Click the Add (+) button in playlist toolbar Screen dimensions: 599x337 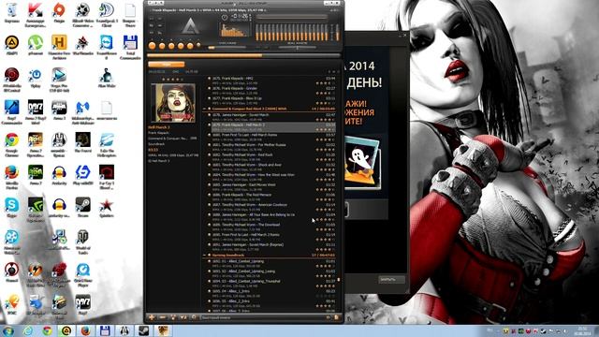tap(152, 317)
